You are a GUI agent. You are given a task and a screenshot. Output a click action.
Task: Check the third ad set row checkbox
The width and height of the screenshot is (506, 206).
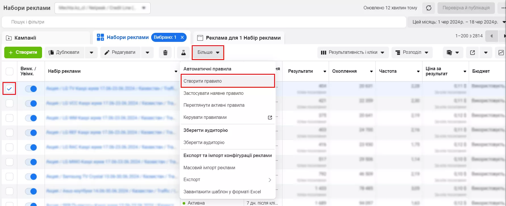[x=9, y=118]
